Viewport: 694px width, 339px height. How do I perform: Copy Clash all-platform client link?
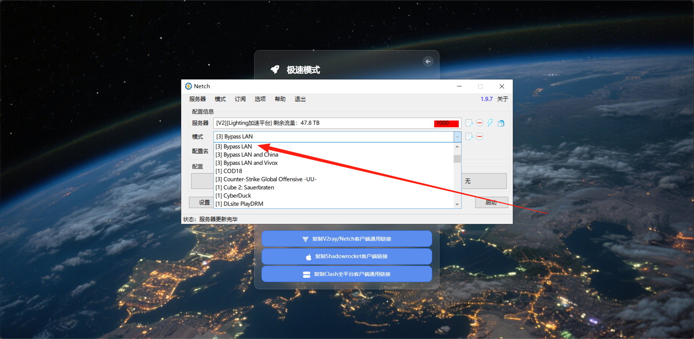tap(347, 274)
